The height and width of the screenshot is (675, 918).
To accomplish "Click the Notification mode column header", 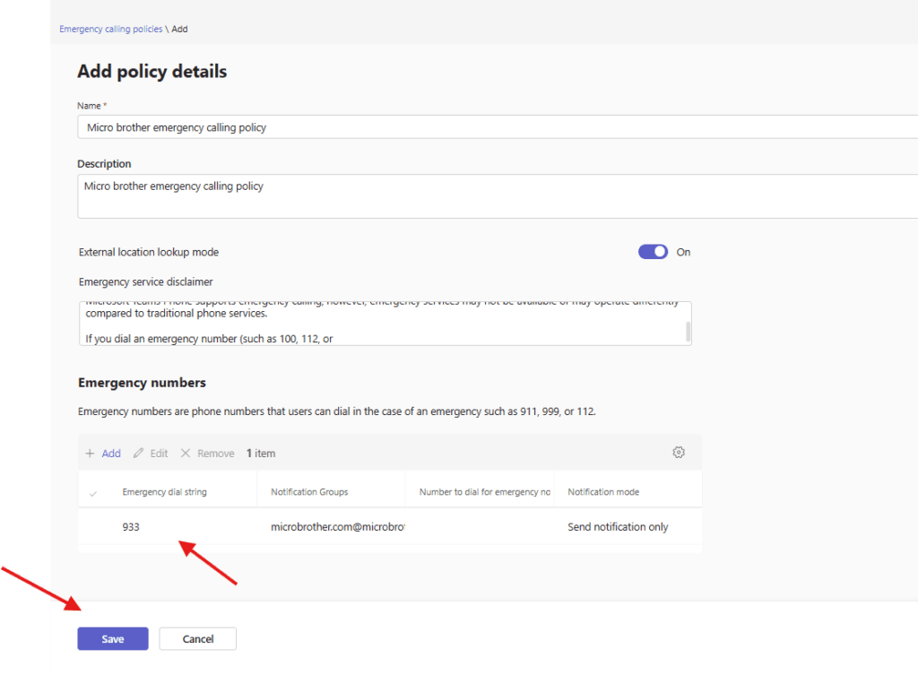I will point(603,492).
